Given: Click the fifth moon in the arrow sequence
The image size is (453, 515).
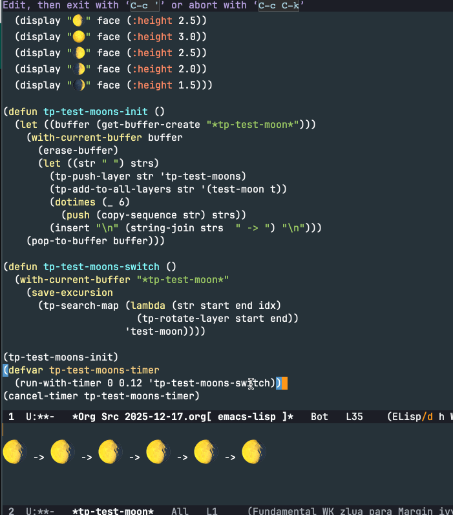Looking at the screenshot, I should 207,452.
